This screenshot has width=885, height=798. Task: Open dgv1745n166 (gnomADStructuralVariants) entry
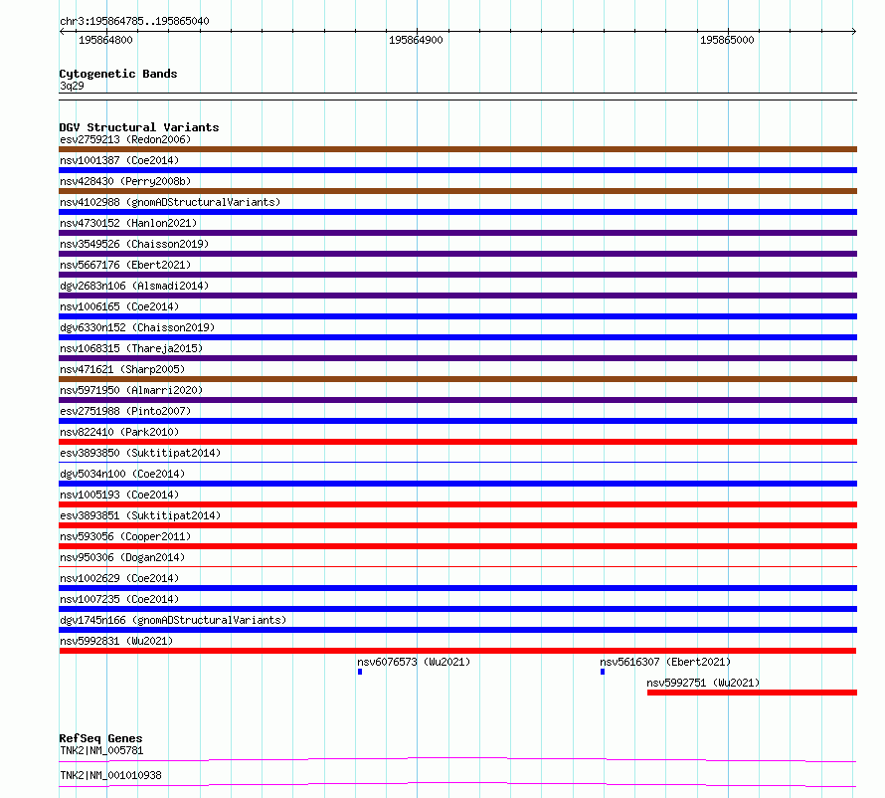(173, 620)
